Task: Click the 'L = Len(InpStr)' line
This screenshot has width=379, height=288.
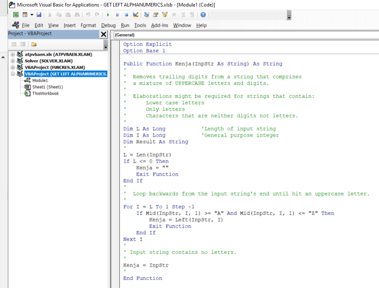Action: [x=147, y=155]
